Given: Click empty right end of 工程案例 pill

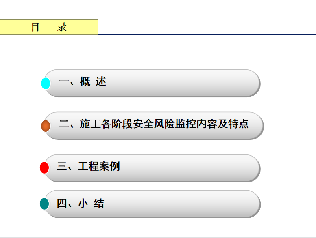Looking at the screenshot, I should click(x=202, y=168).
